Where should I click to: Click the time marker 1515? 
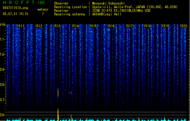[x=93, y=26]
